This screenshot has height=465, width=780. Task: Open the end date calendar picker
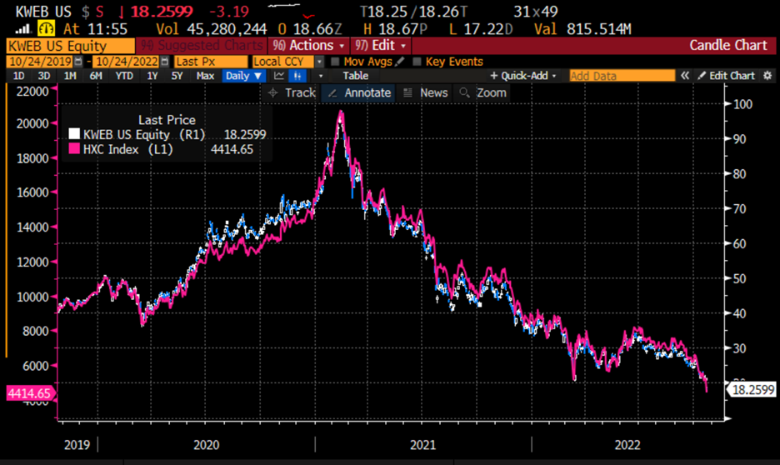coord(165,62)
